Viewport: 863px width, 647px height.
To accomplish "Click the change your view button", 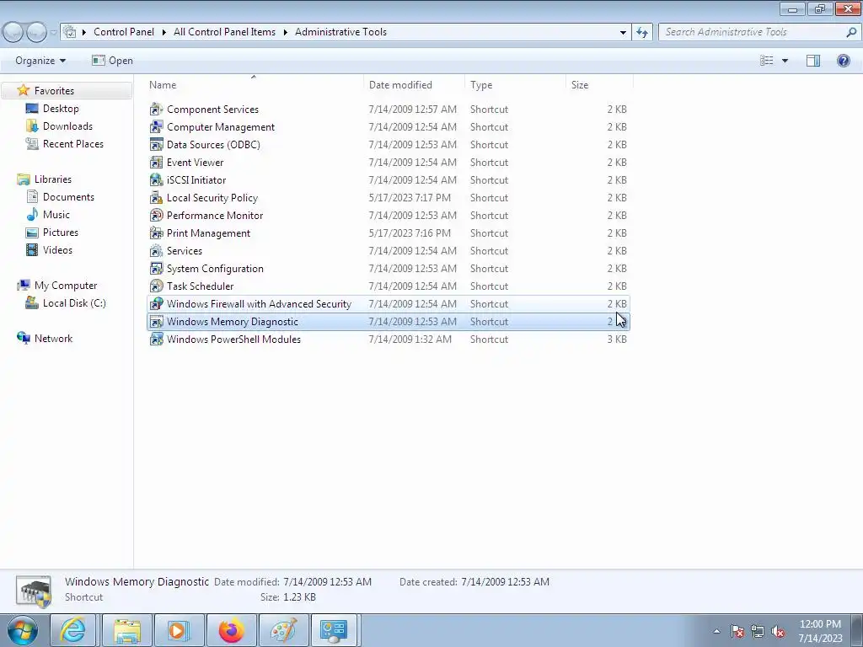I will coord(767,61).
